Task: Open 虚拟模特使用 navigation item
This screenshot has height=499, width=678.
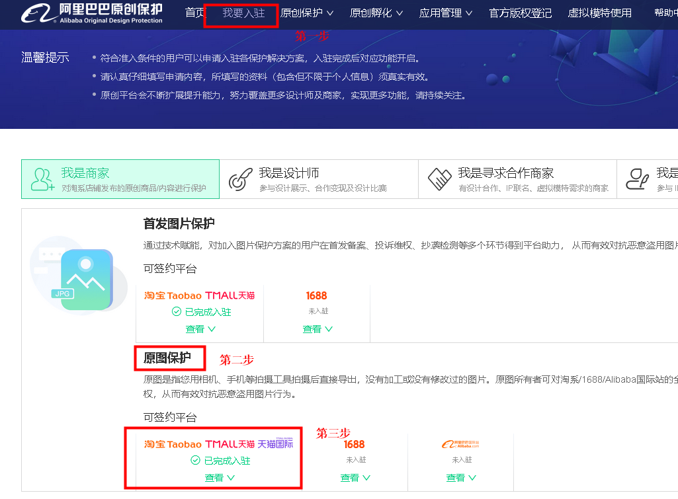Action: [x=599, y=13]
